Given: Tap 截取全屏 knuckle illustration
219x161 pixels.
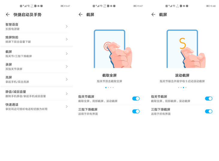Looking at the screenshot, I should click(113, 49).
